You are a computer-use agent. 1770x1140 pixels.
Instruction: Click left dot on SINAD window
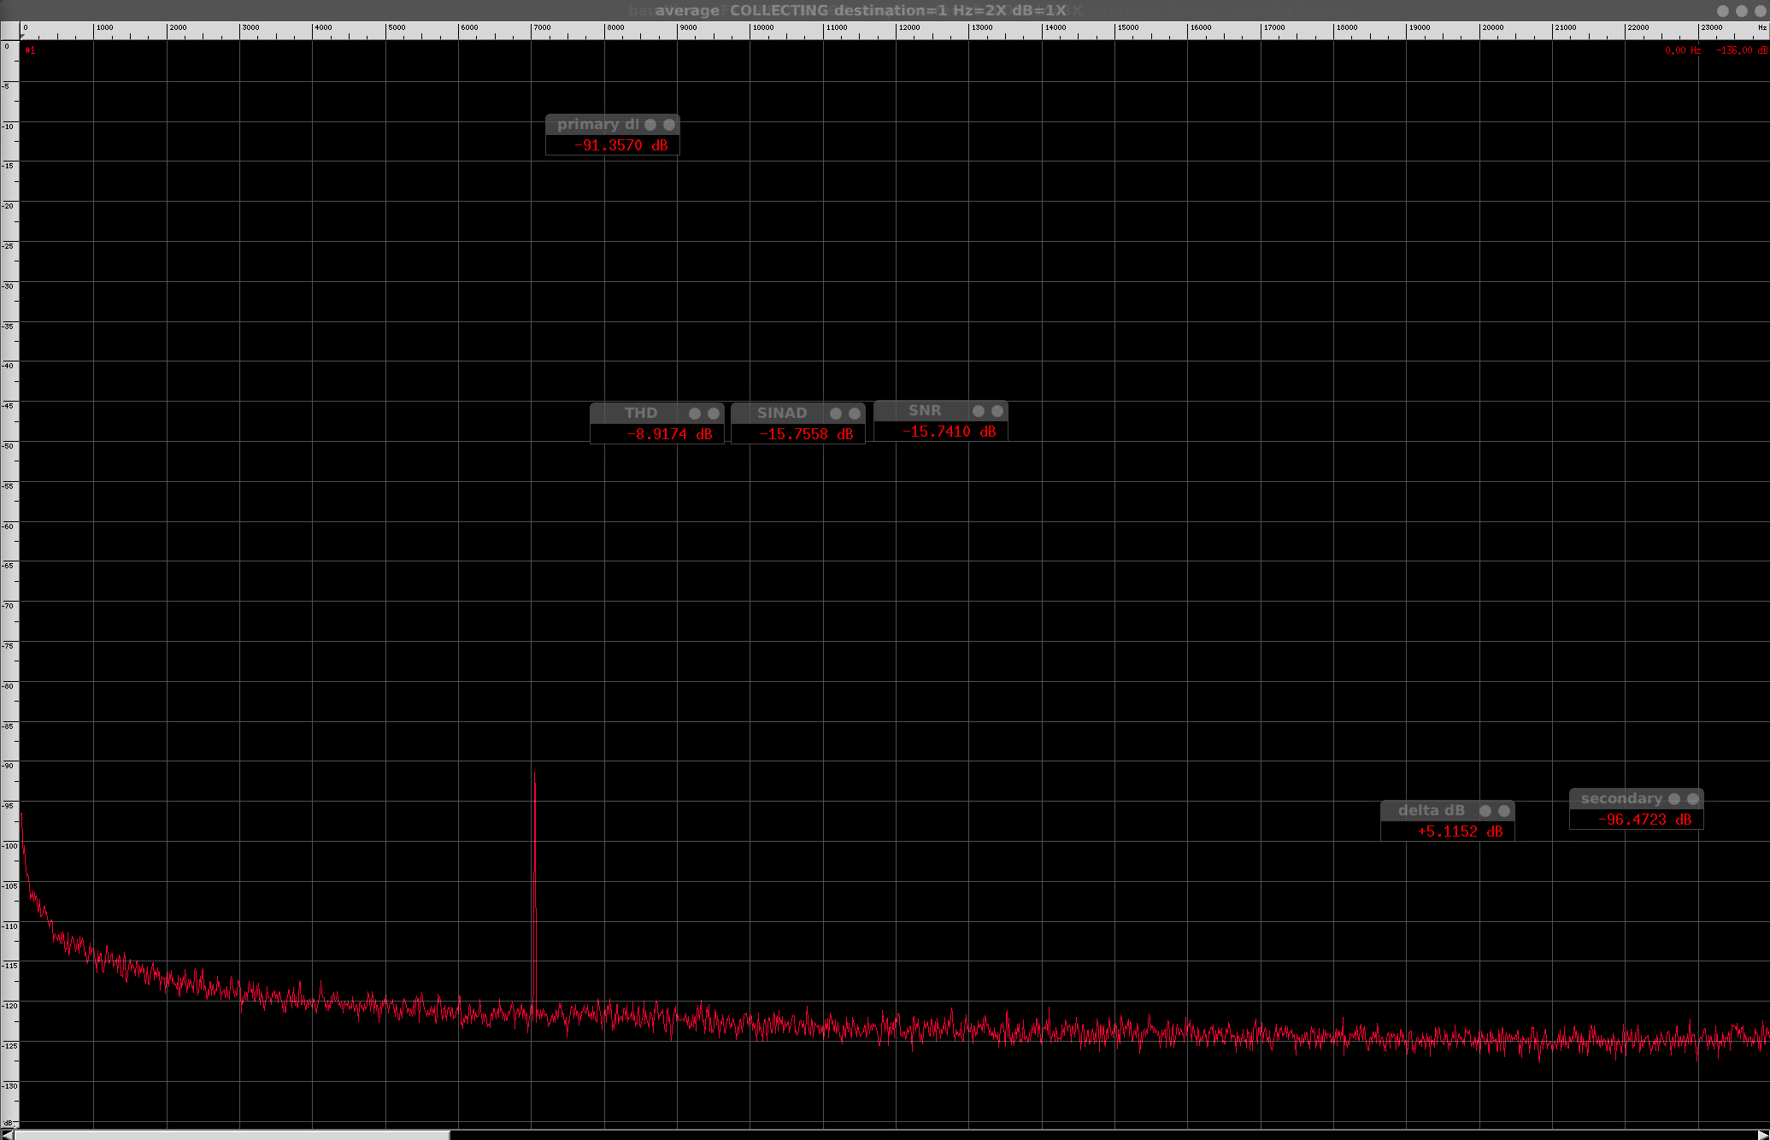[836, 414]
